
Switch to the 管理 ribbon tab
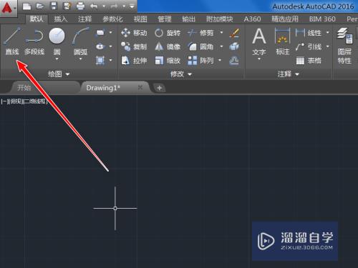(x=165, y=19)
